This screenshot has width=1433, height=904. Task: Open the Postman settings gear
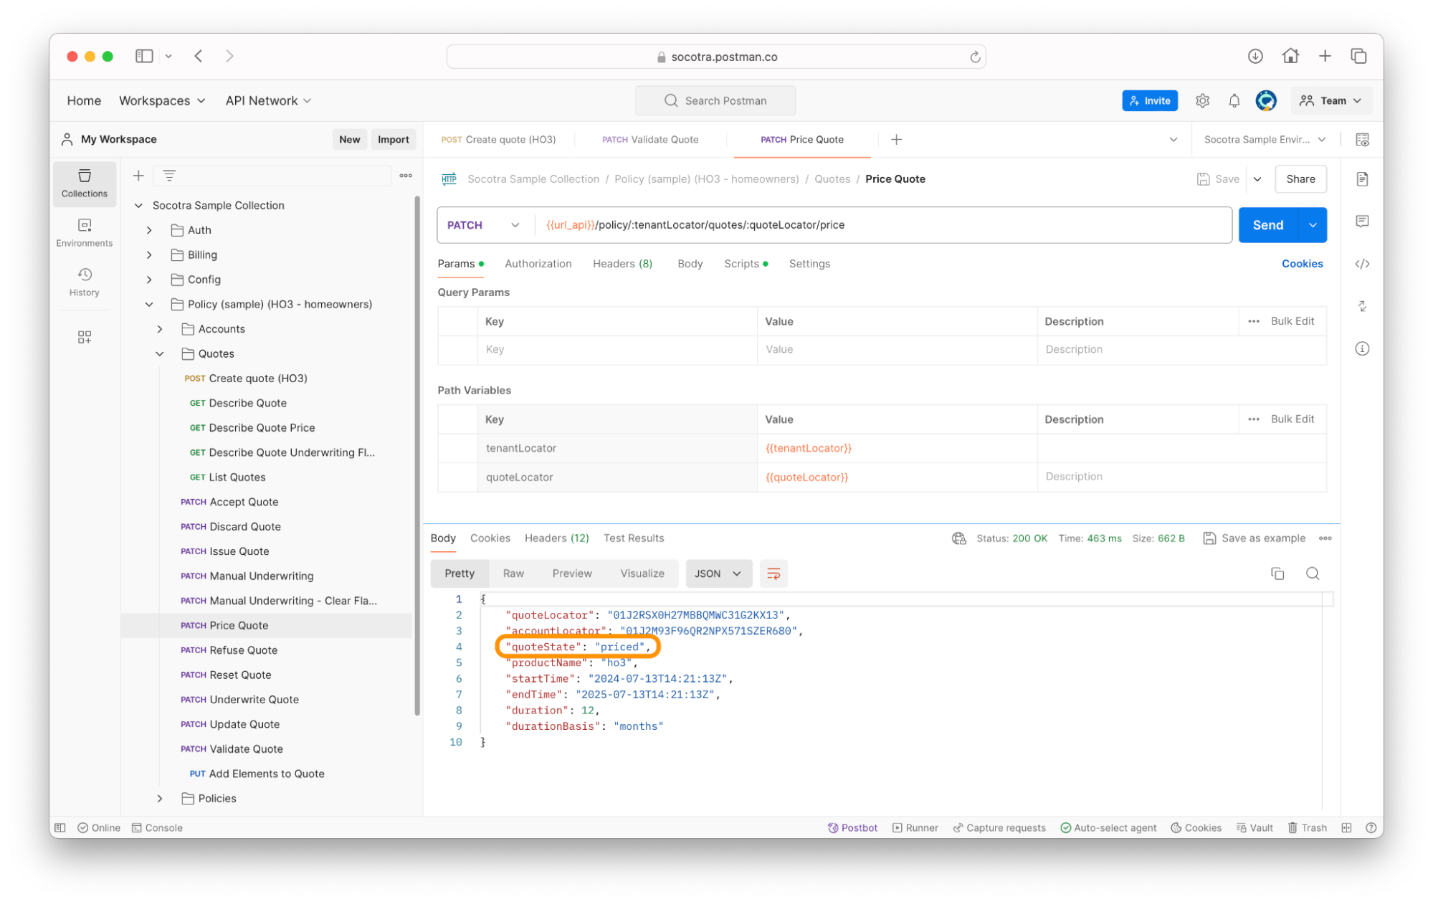1202,101
